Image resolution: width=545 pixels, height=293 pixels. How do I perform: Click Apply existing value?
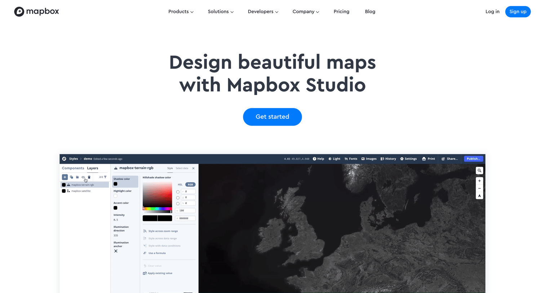click(x=158, y=273)
